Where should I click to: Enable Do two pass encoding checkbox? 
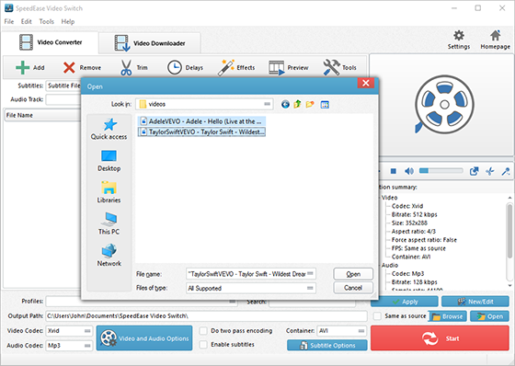(x=203, y=330)
